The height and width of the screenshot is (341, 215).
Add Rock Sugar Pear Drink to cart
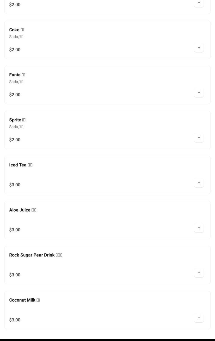[199, 273]
